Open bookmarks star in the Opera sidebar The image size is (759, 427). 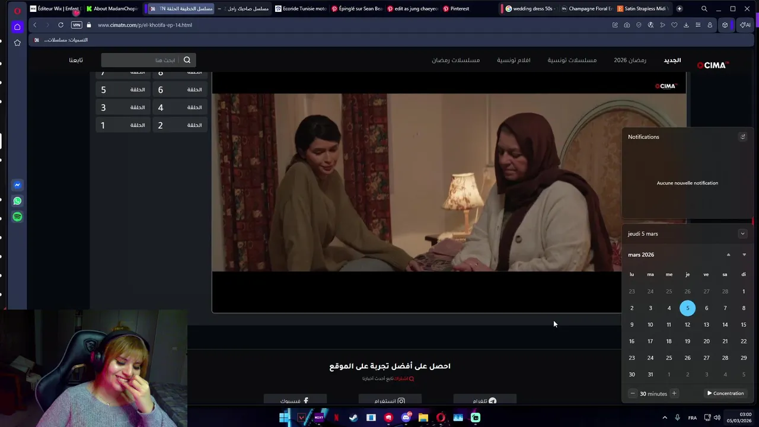[x=17, y=43]
